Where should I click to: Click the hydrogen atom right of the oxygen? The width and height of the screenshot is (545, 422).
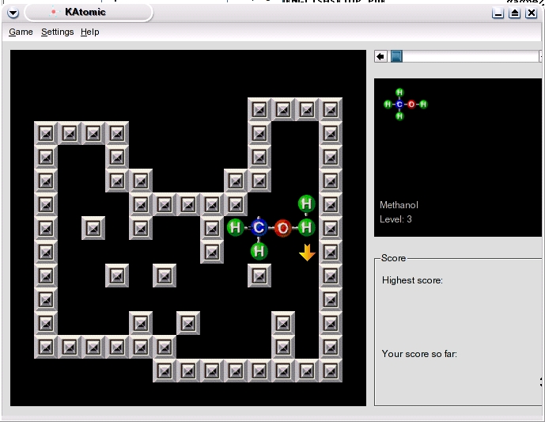pyautogui.click(x=306, y=228)
